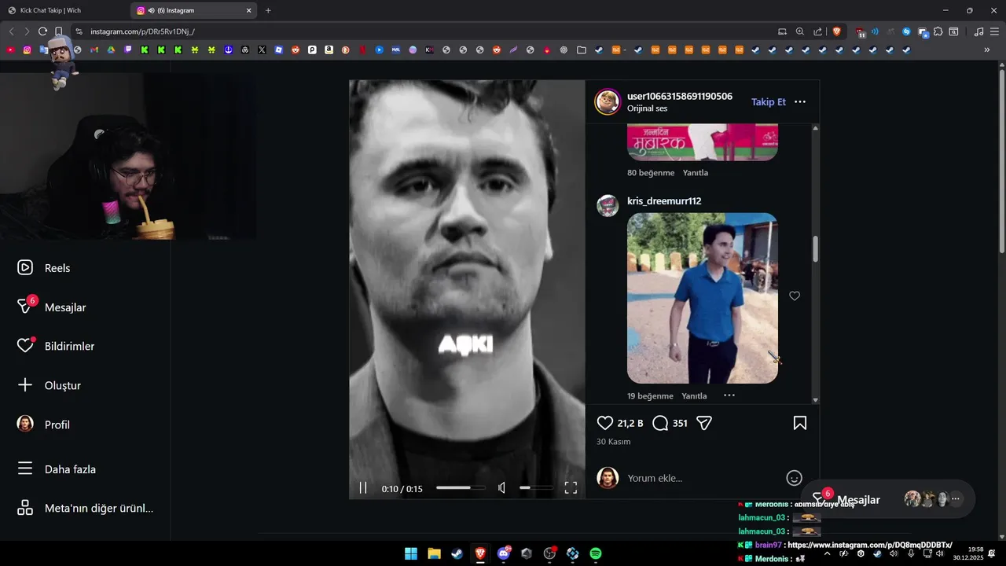Viewport: 1006px width, 566px height.
Task: Enter fullscreen video mode
Action: pyautogui.click(x=571, y=488)
